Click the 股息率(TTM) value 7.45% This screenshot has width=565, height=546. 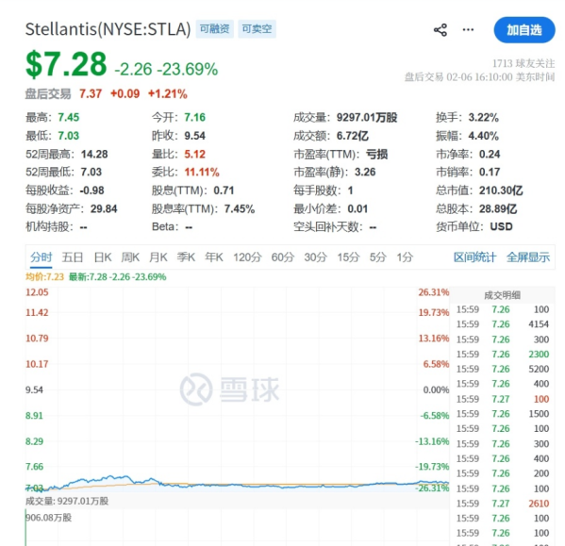point(240,209)
